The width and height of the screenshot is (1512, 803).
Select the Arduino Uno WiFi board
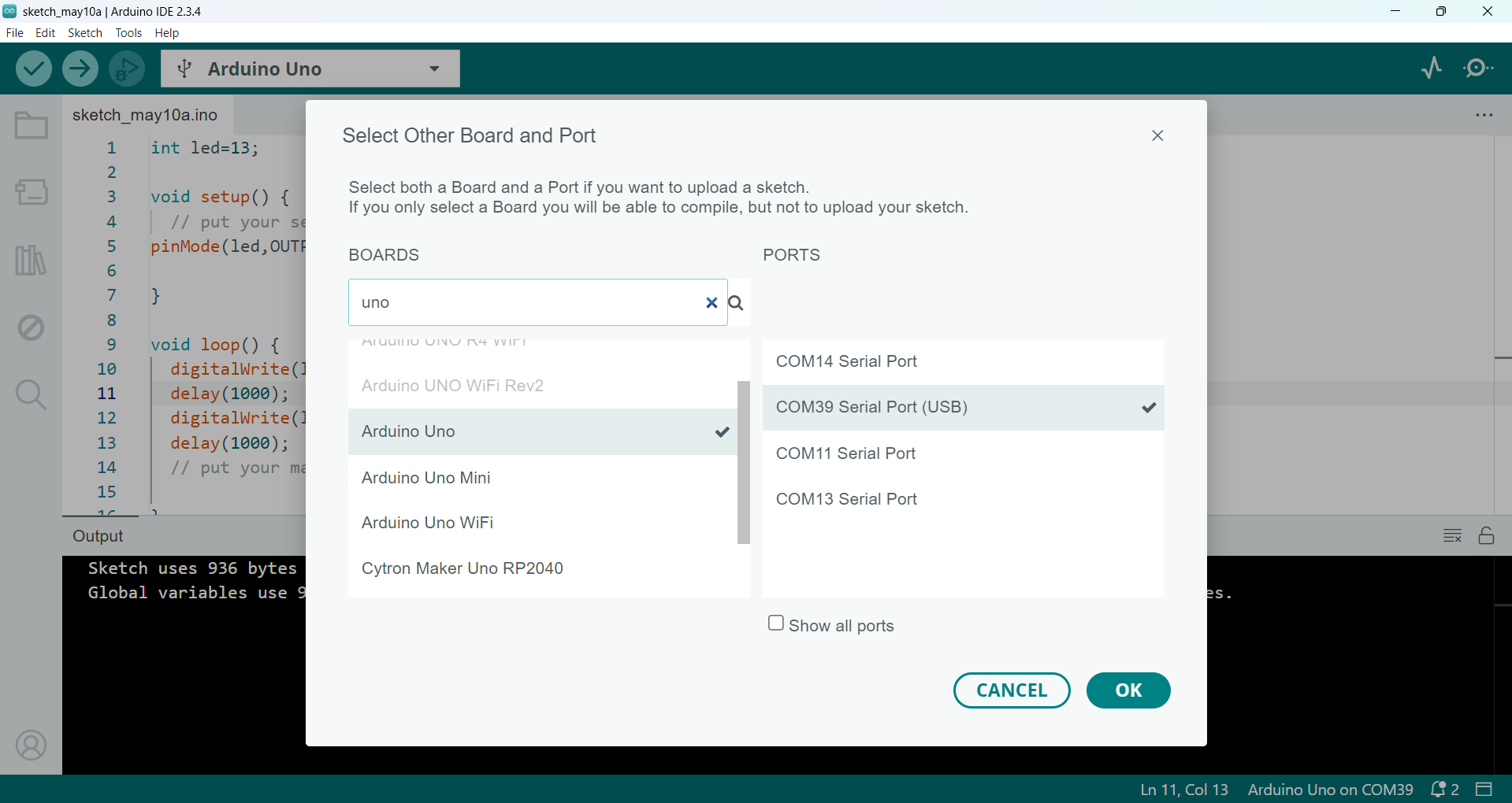[x=543, y=523]
